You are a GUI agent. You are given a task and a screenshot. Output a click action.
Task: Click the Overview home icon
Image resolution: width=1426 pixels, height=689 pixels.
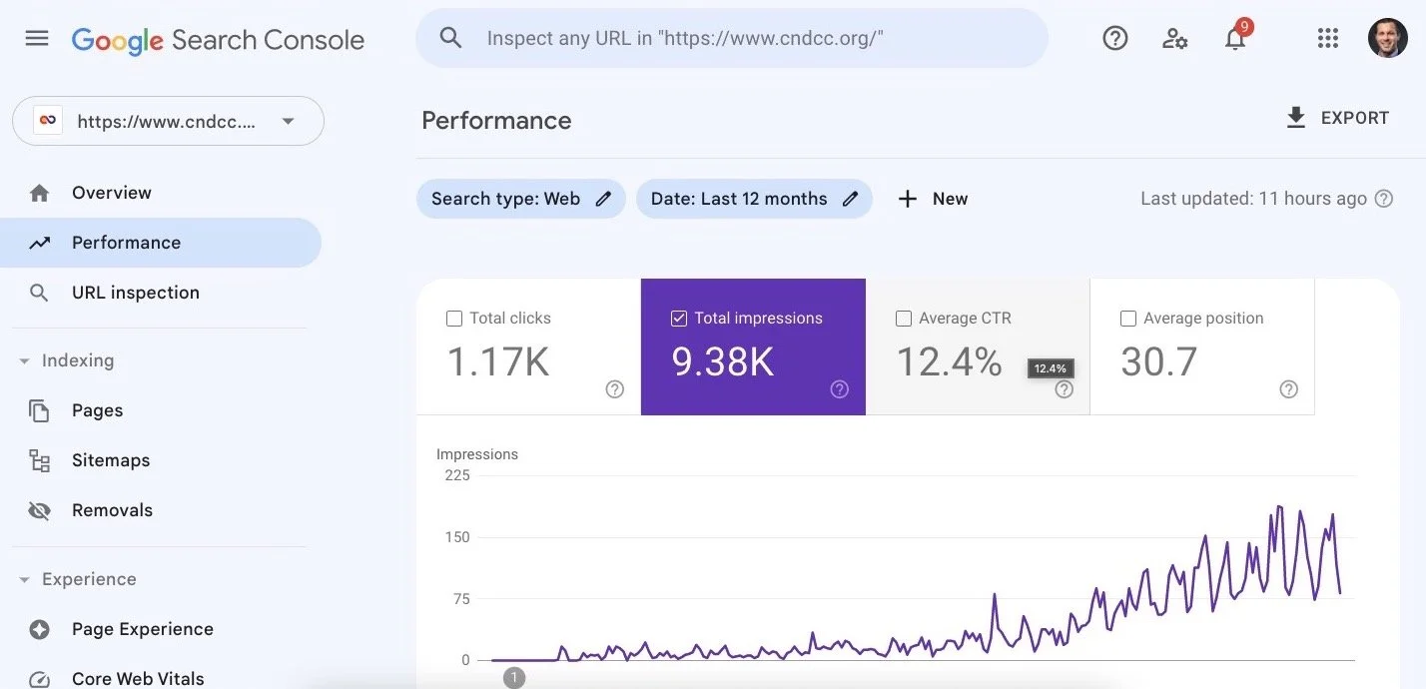[x=39, y=193]
